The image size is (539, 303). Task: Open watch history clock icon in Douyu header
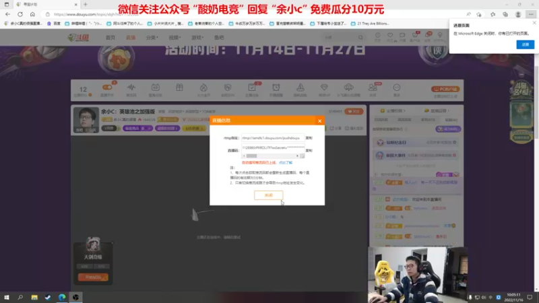[x=377, y=36]
